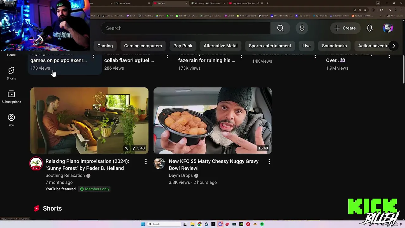The image size is (405, 228).
Task: Mute the Hey Baby tab audio icon
Action: tap(258, 3)
